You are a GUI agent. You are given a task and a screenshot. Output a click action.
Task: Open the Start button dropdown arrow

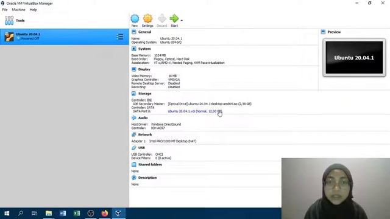click(x=182, y=20)
